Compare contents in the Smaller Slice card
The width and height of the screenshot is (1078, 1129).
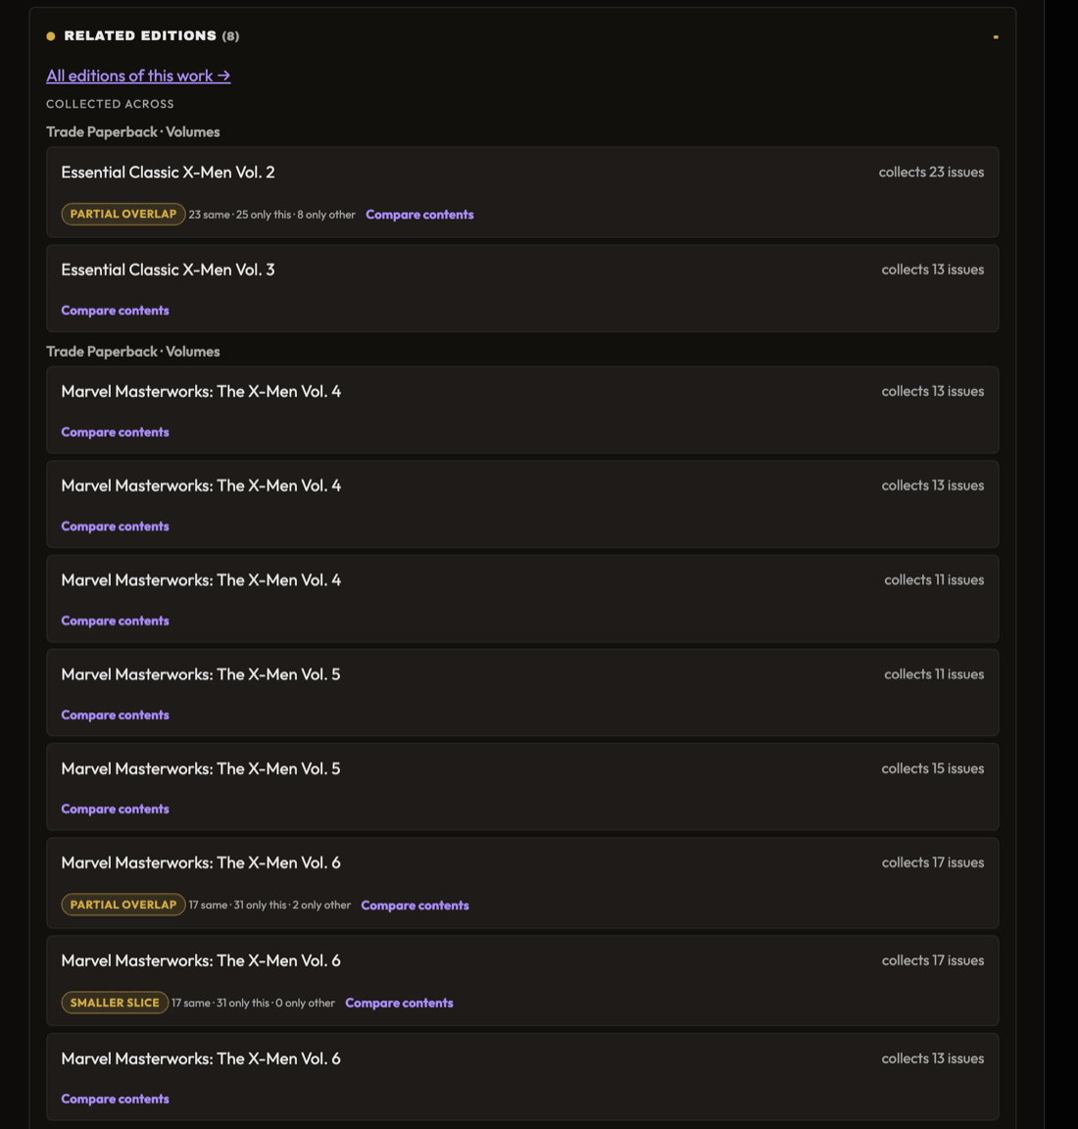click(x=399, y=1003)
